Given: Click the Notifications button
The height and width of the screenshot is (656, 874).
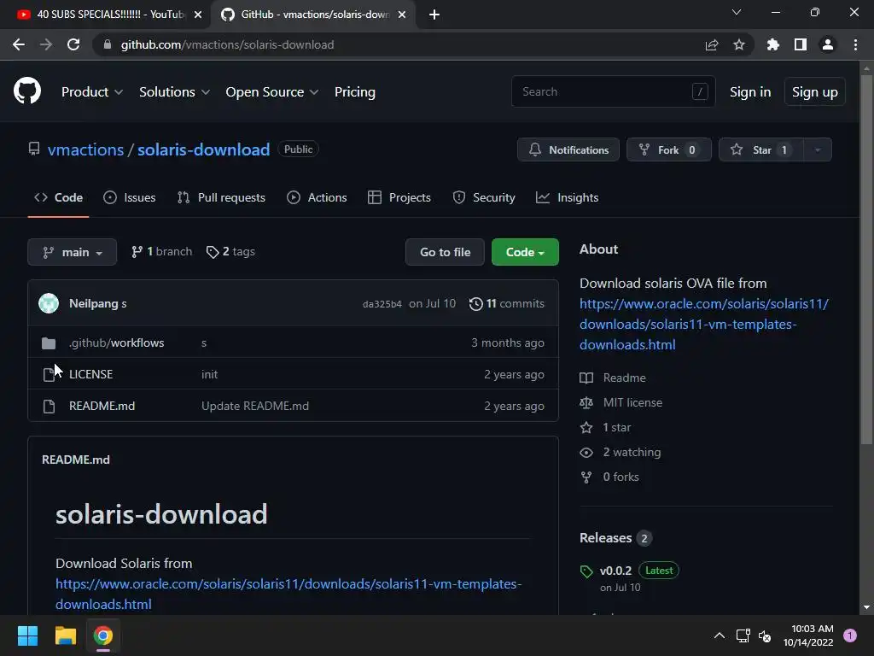Looking at the screenshot, I should click(568, 149).
